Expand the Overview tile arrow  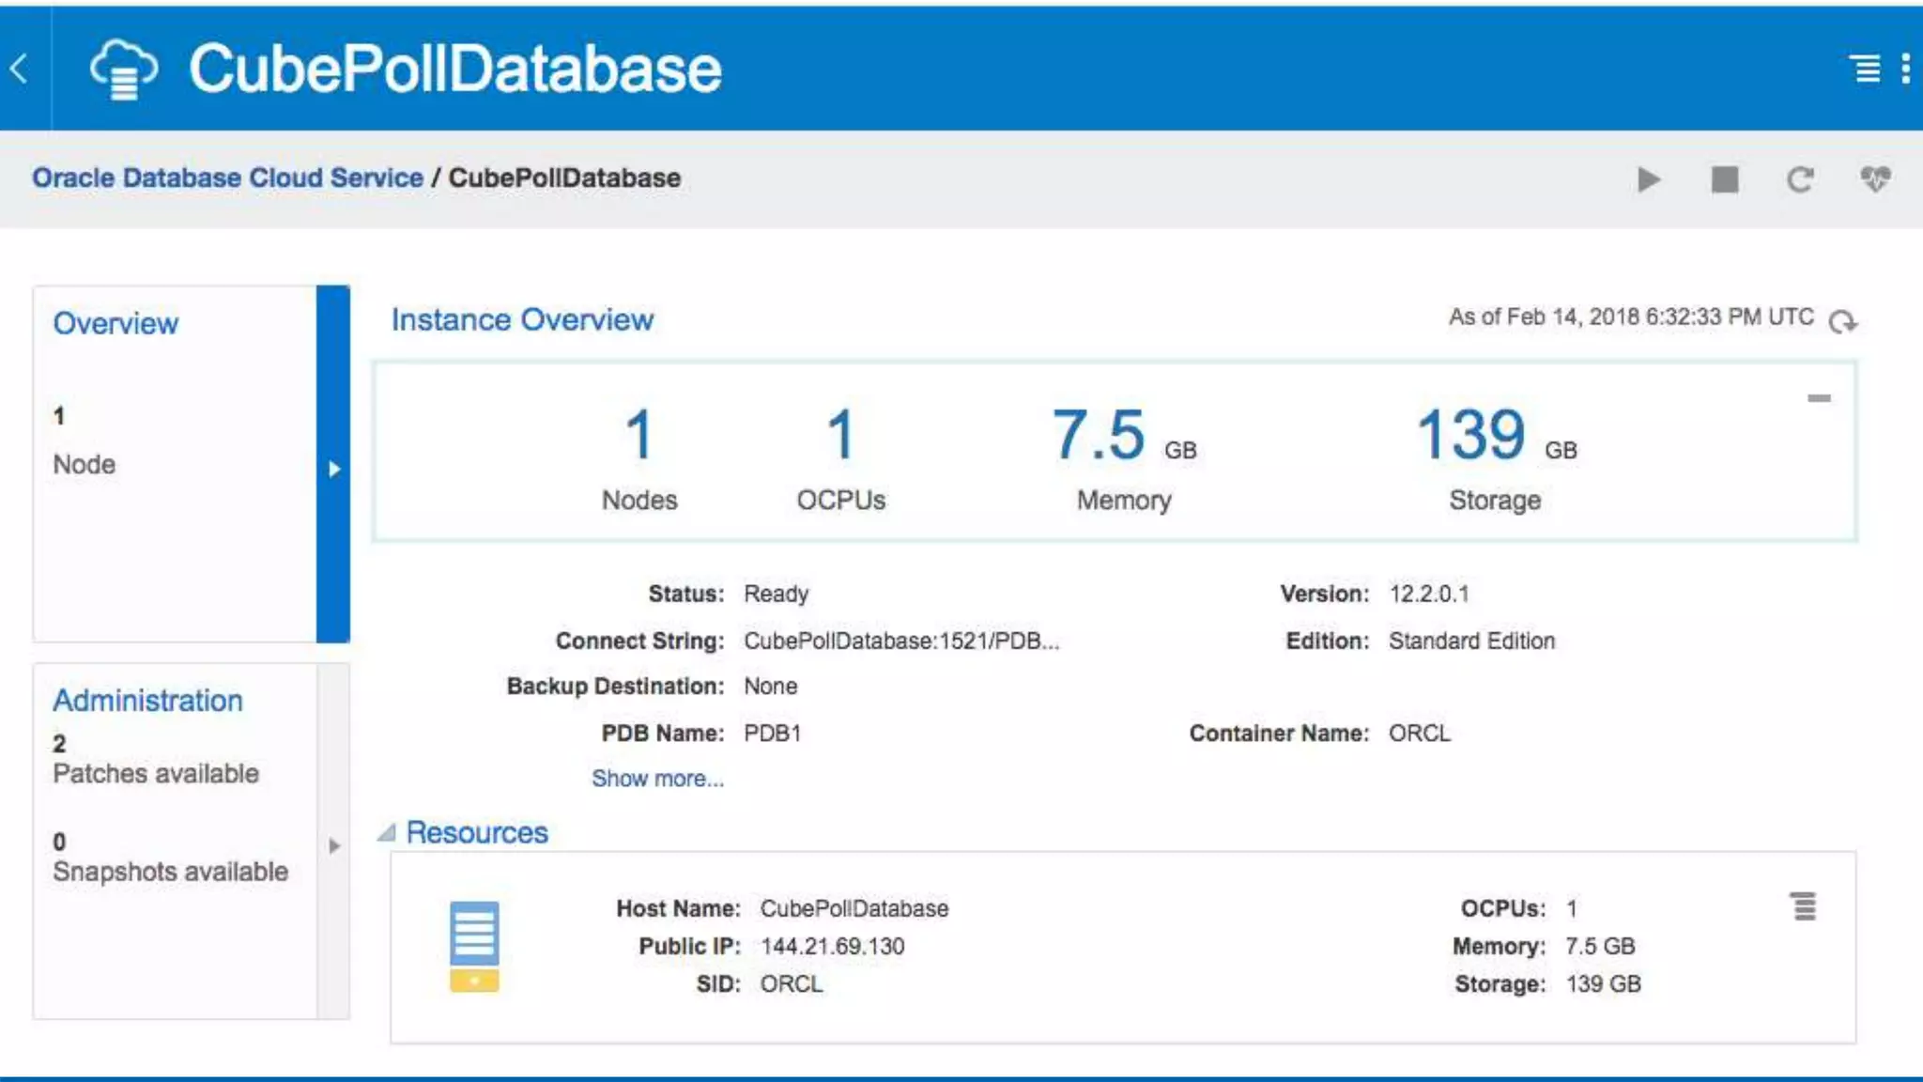pos(333,468)
